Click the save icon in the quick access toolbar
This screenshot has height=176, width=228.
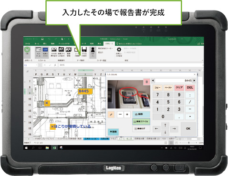tap(42, 39)
